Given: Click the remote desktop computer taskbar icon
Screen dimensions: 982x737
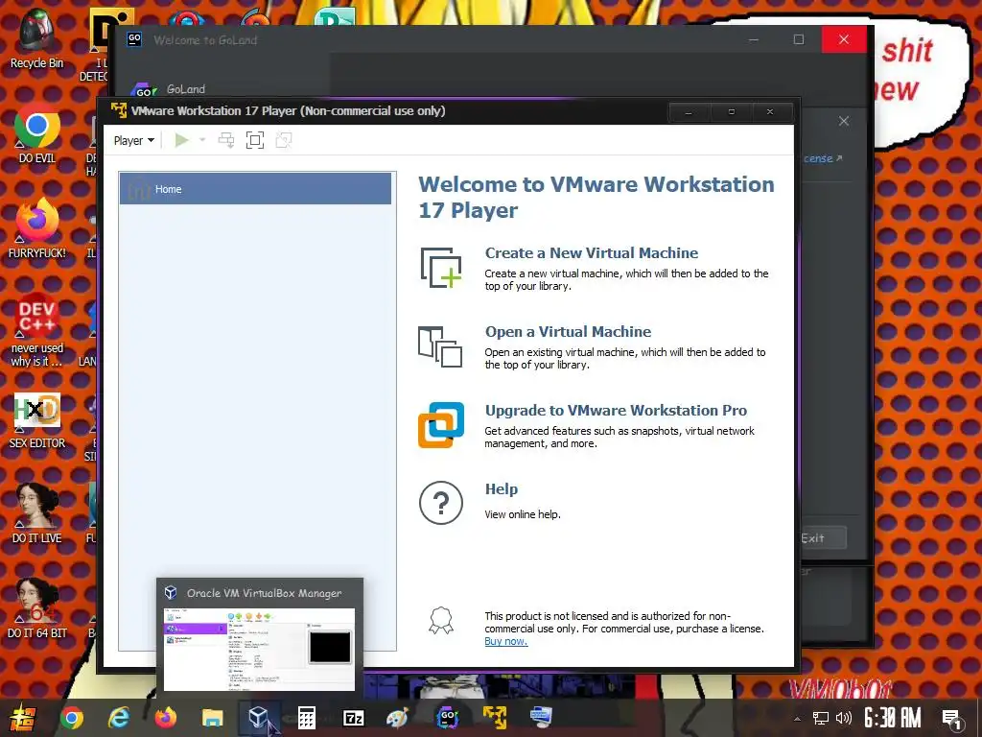Looking at the screenshot, I should click(x=541, y=718).
